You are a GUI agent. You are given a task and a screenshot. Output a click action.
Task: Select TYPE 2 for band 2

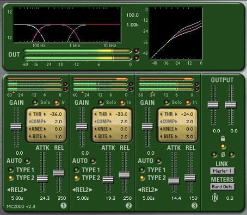[x=76, y=178]
